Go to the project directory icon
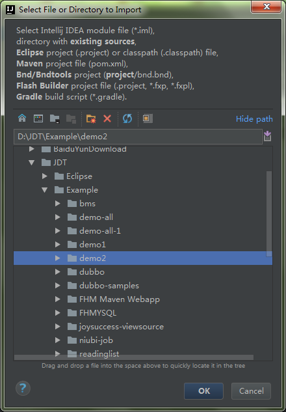Image resolution: width=286 pixels, height=412 pixels. point(55,118)
